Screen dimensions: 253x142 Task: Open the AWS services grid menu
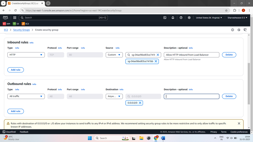point(15,18)
